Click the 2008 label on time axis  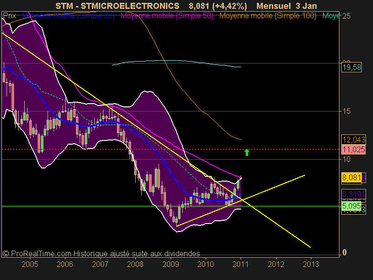point(135,264)
